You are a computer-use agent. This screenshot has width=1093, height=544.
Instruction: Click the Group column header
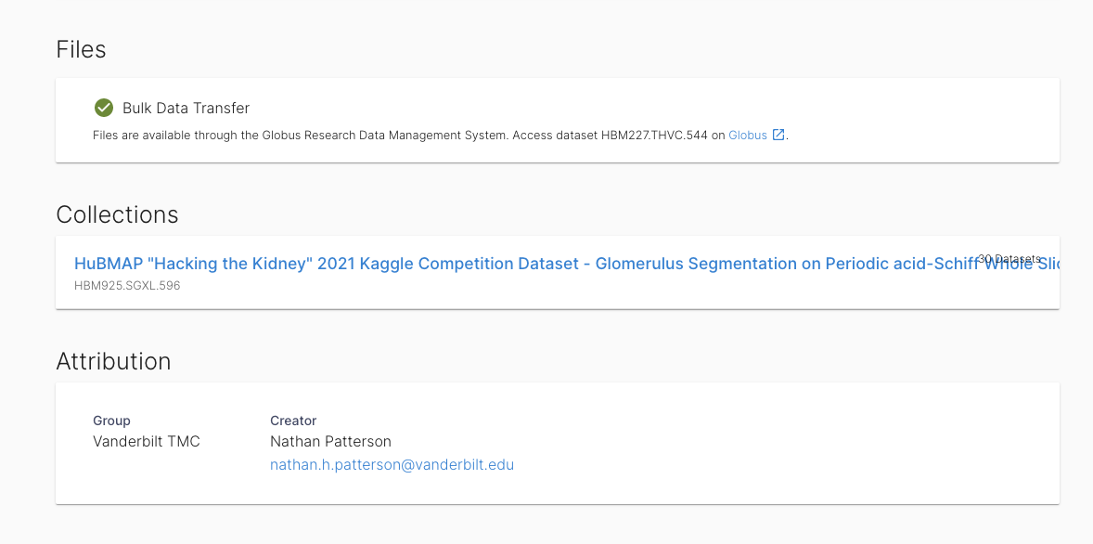111,421
